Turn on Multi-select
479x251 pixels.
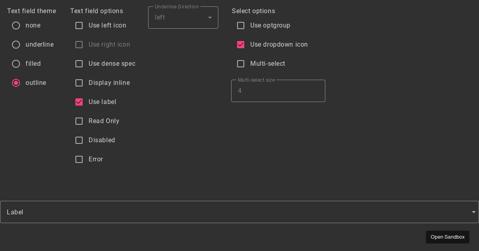(x=241, y=64)
